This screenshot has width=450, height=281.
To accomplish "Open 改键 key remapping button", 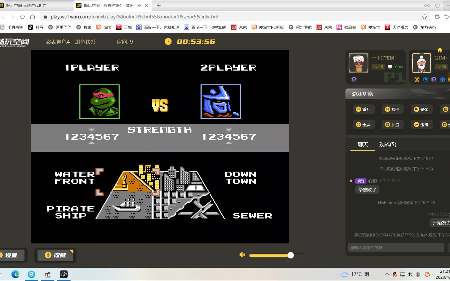I will (x=55, y=255).
